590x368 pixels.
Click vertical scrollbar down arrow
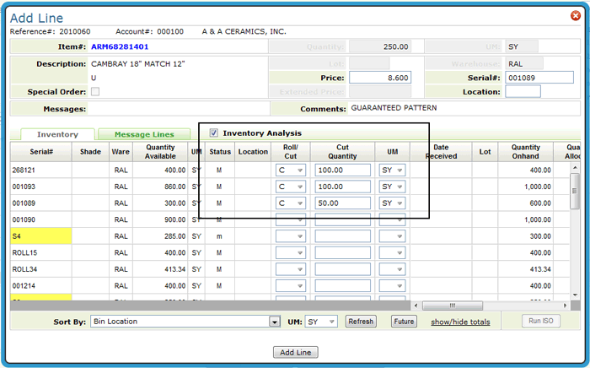[575, 295]
